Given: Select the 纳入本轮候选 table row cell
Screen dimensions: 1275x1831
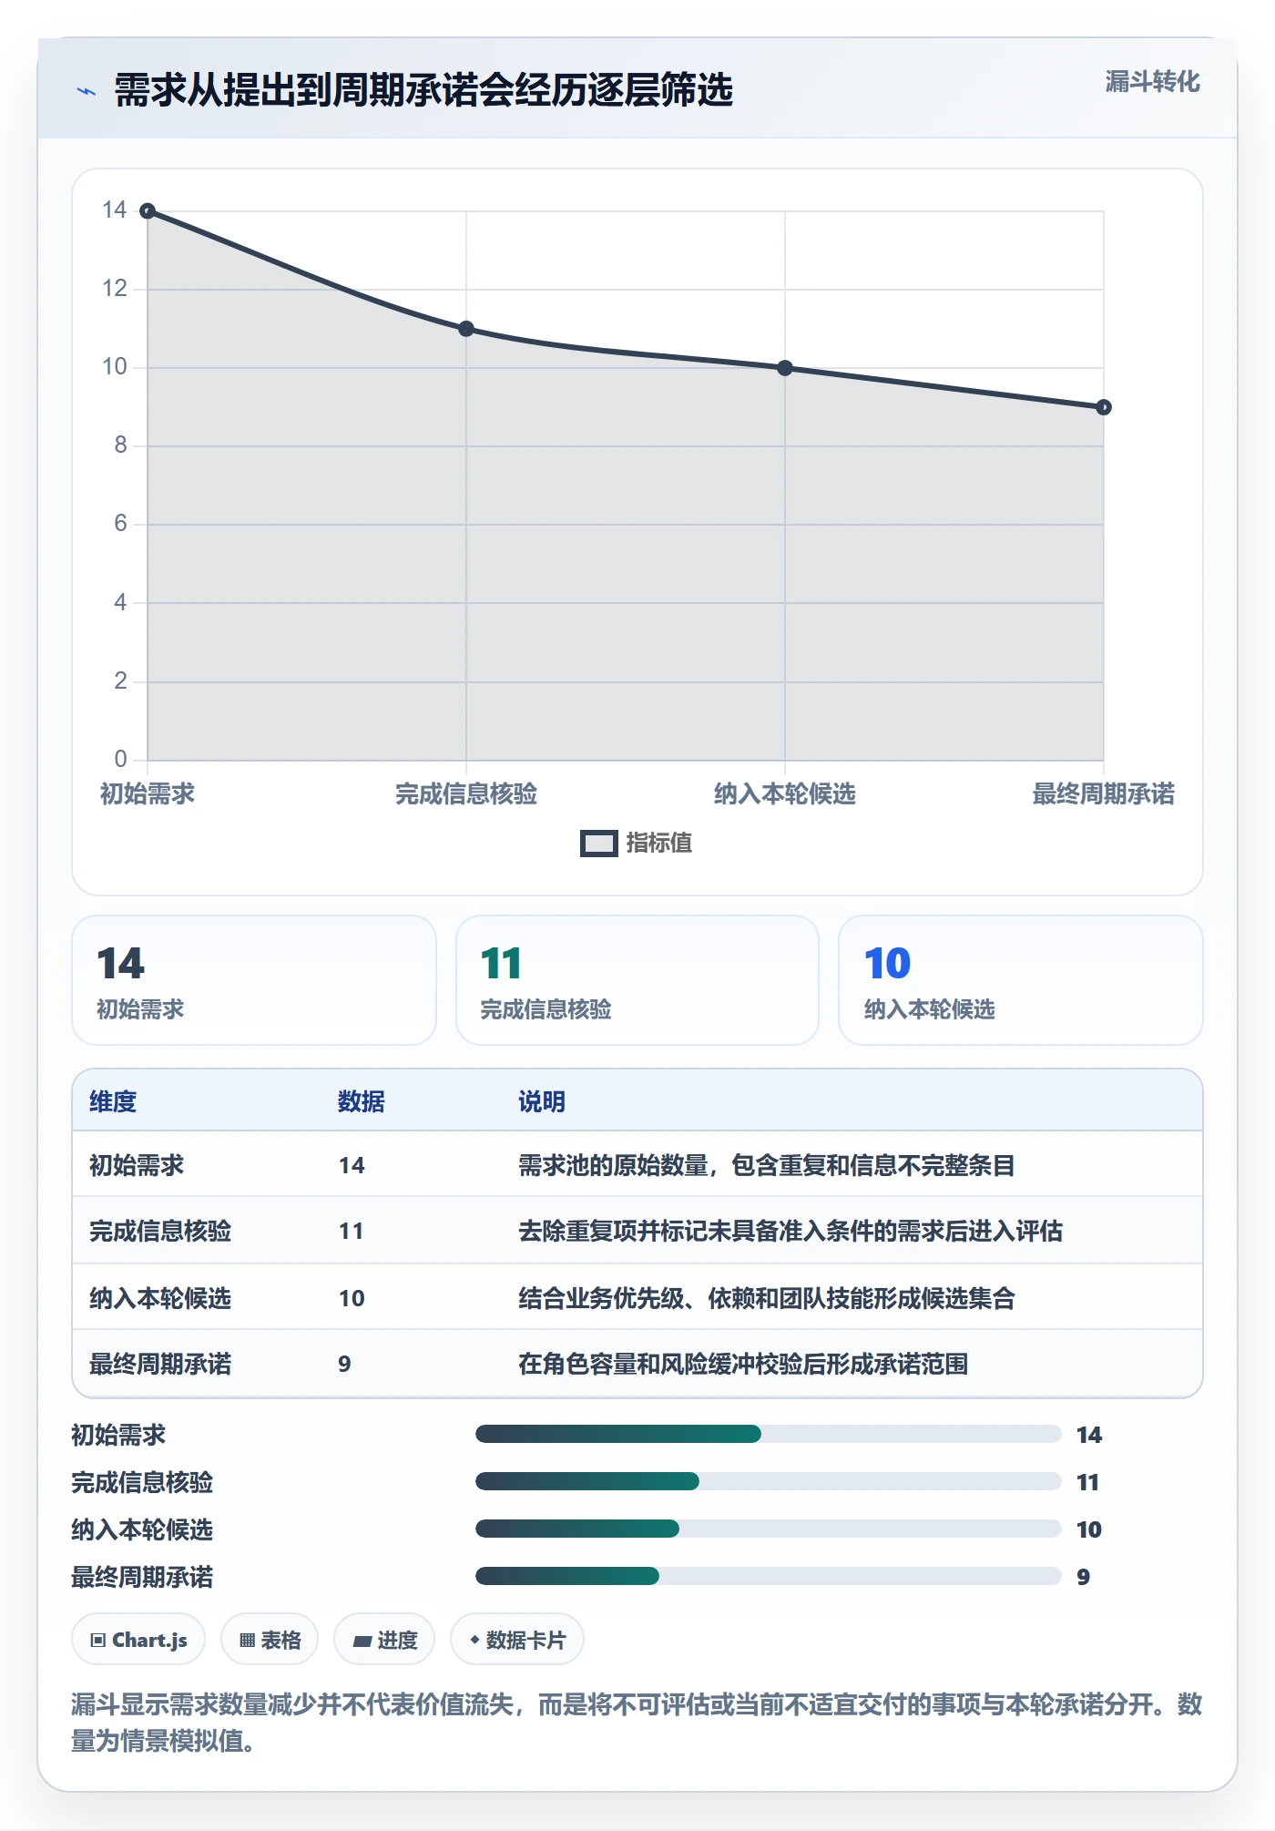Looking at the screenshot, I should [160, 1298].
